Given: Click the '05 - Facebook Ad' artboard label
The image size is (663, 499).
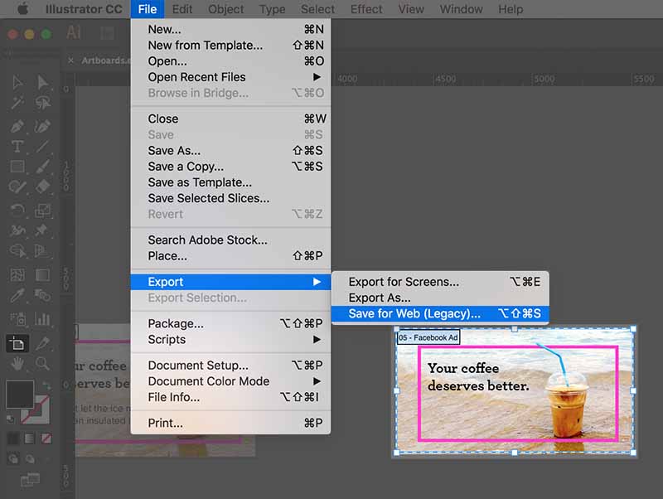Looking at the screenshot, I should click(428, 337).
